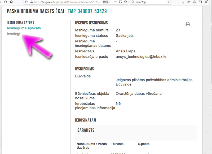
Task: Toggle the browser sidebar view icon
Action: (200, 2)
